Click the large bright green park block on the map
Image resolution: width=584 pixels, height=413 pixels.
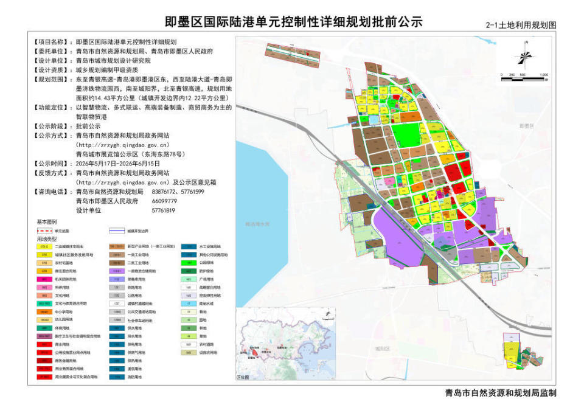(406, 135)
